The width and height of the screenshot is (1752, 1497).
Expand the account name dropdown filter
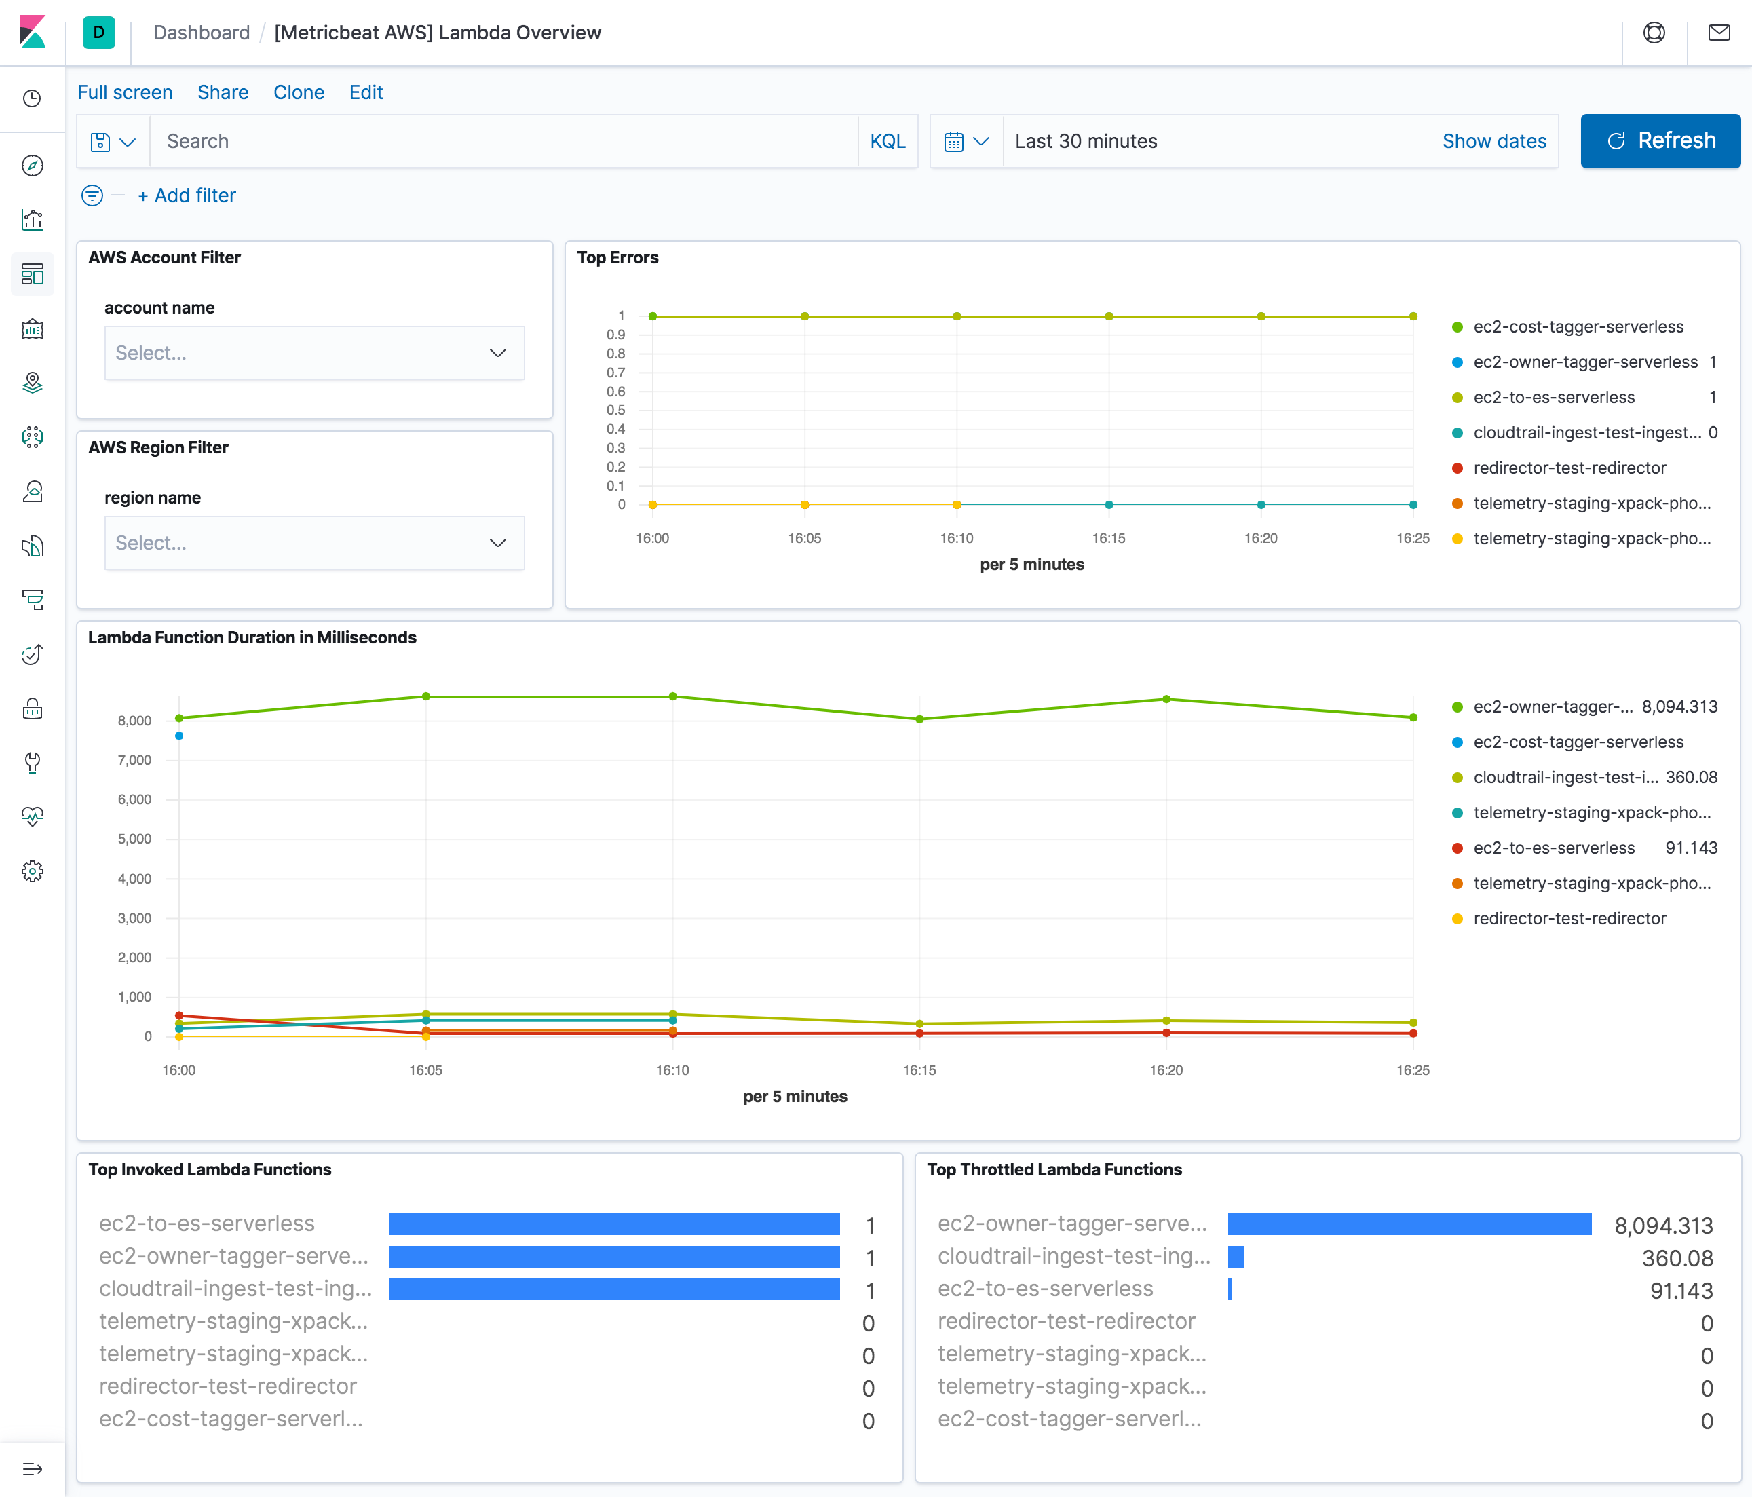pos(312,354)
